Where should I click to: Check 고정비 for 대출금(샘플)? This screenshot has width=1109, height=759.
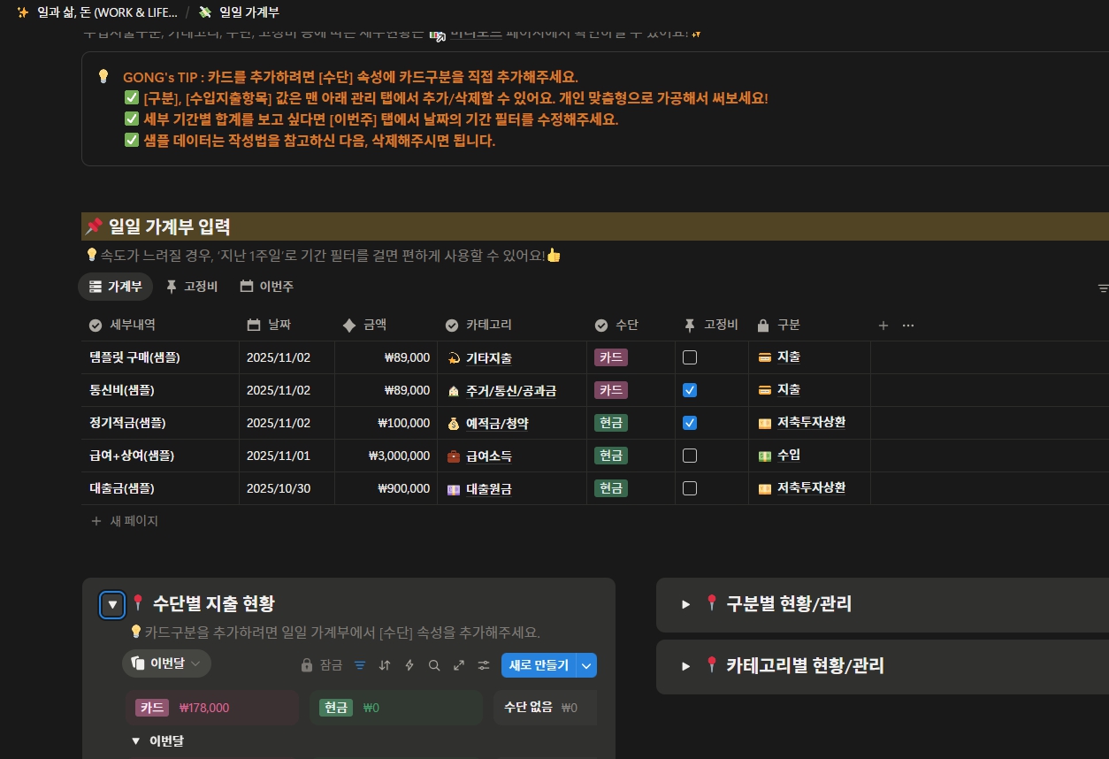(690, 488)
